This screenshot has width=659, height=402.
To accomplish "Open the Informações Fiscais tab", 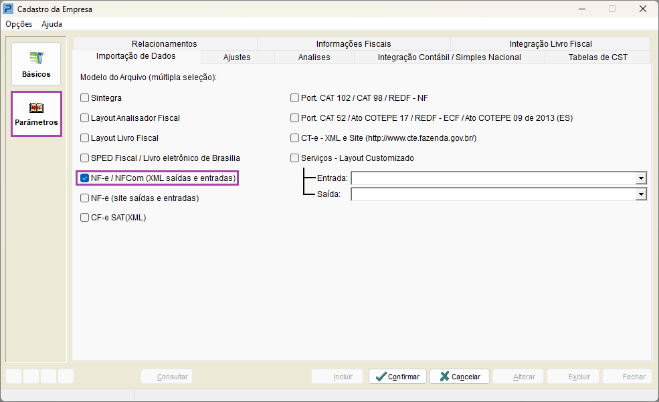I will click(x=353, y=44).
